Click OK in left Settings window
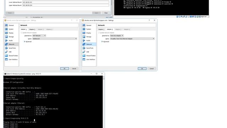Viewport: 227px width, 128px height. pyautogui.click(x=65, y=69)
